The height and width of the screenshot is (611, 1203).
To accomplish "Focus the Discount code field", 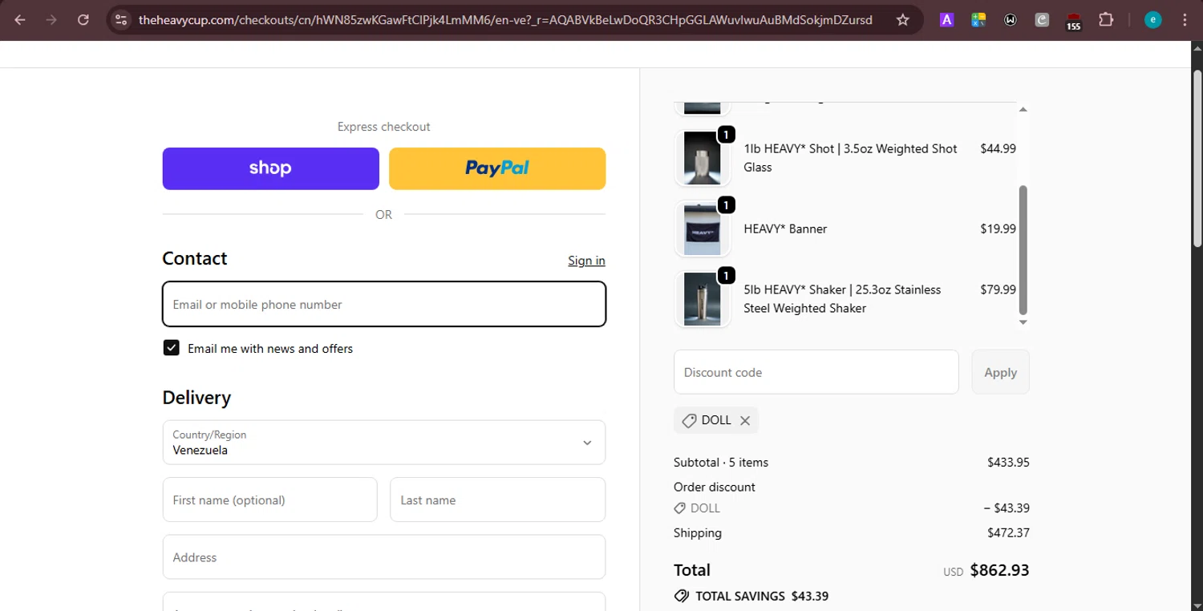I will click(x=816, y=372).
